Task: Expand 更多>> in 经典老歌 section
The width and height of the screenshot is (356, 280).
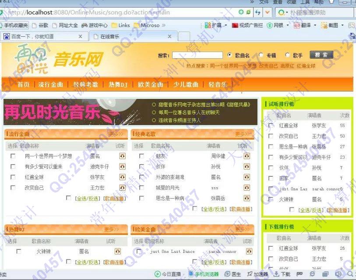Action: (x=243, y=134)
